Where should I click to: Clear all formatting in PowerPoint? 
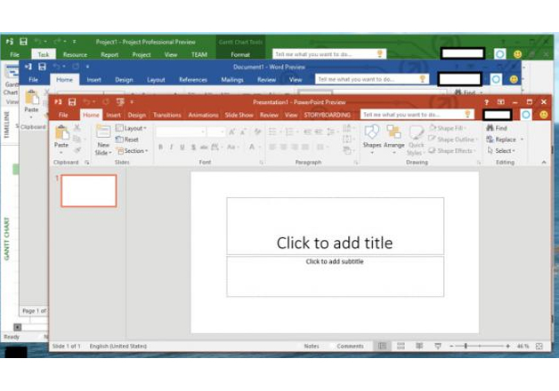[x=257, y=132]
